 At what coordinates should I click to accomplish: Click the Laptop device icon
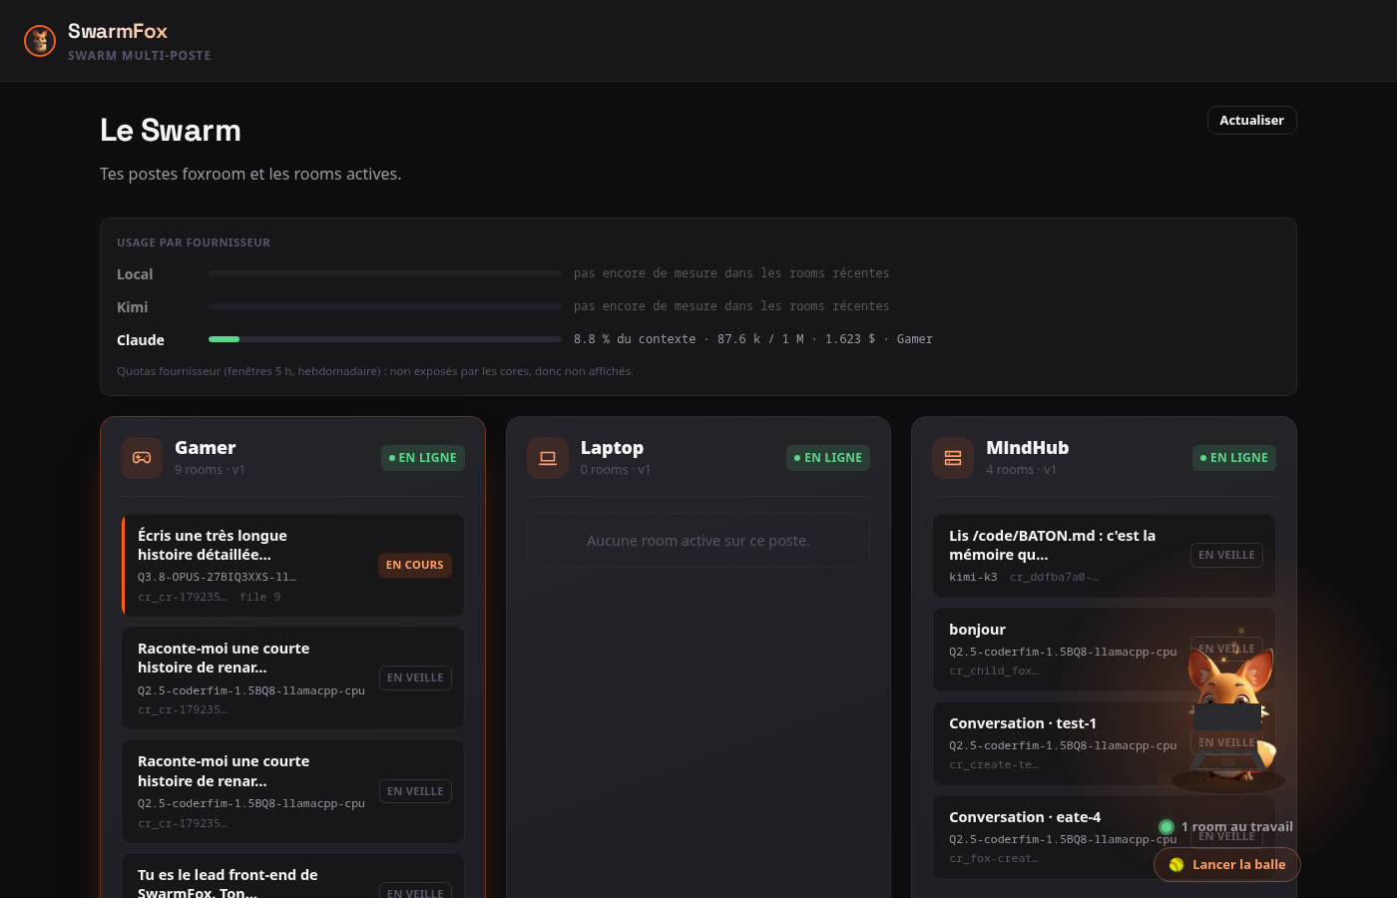548,458
